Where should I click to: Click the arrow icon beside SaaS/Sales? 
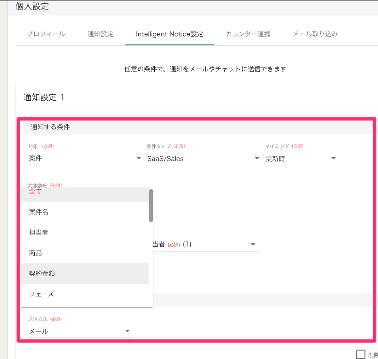[x=257, y=158]
